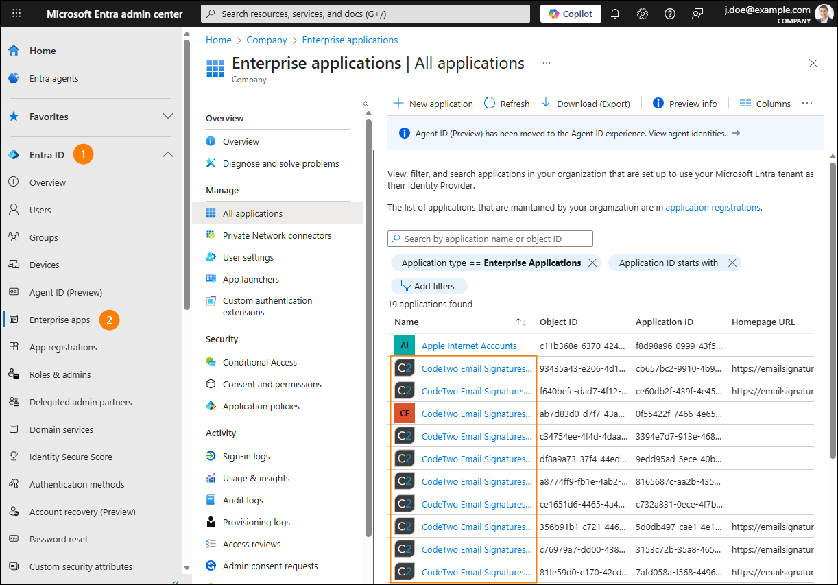838x585 pixels.
Task: Click Download (Export)
Action: point(586,104)
